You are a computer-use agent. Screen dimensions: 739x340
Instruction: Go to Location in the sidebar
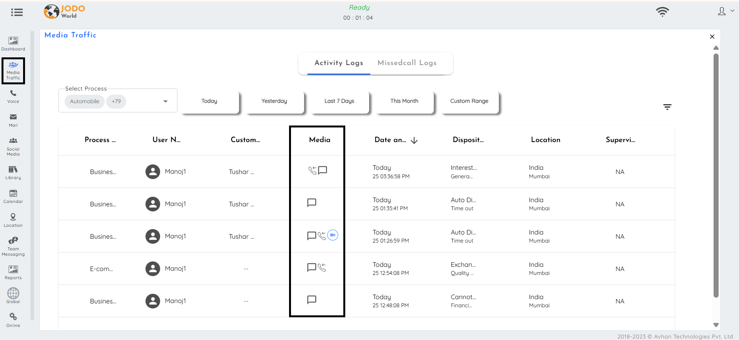(13, 220)
